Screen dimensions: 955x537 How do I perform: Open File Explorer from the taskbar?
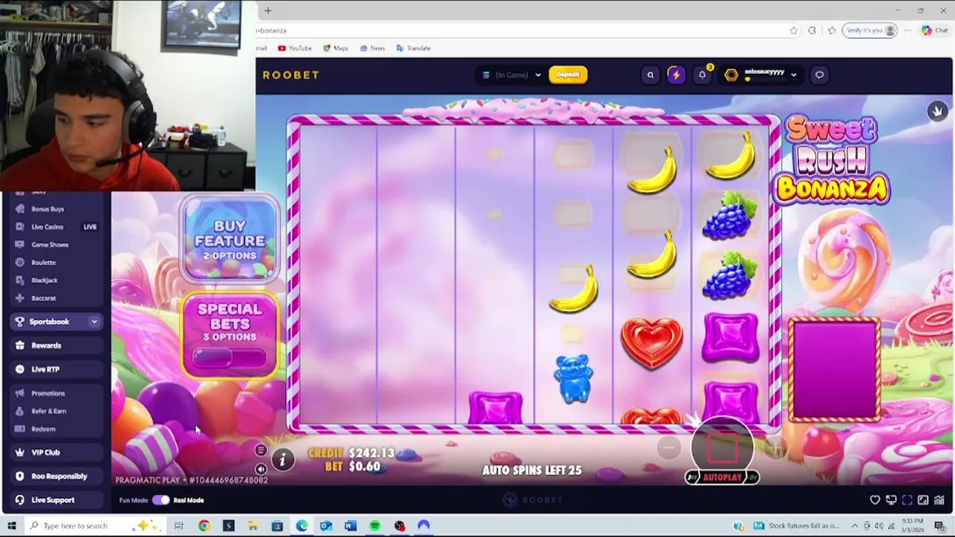click(x=253, y=526)
